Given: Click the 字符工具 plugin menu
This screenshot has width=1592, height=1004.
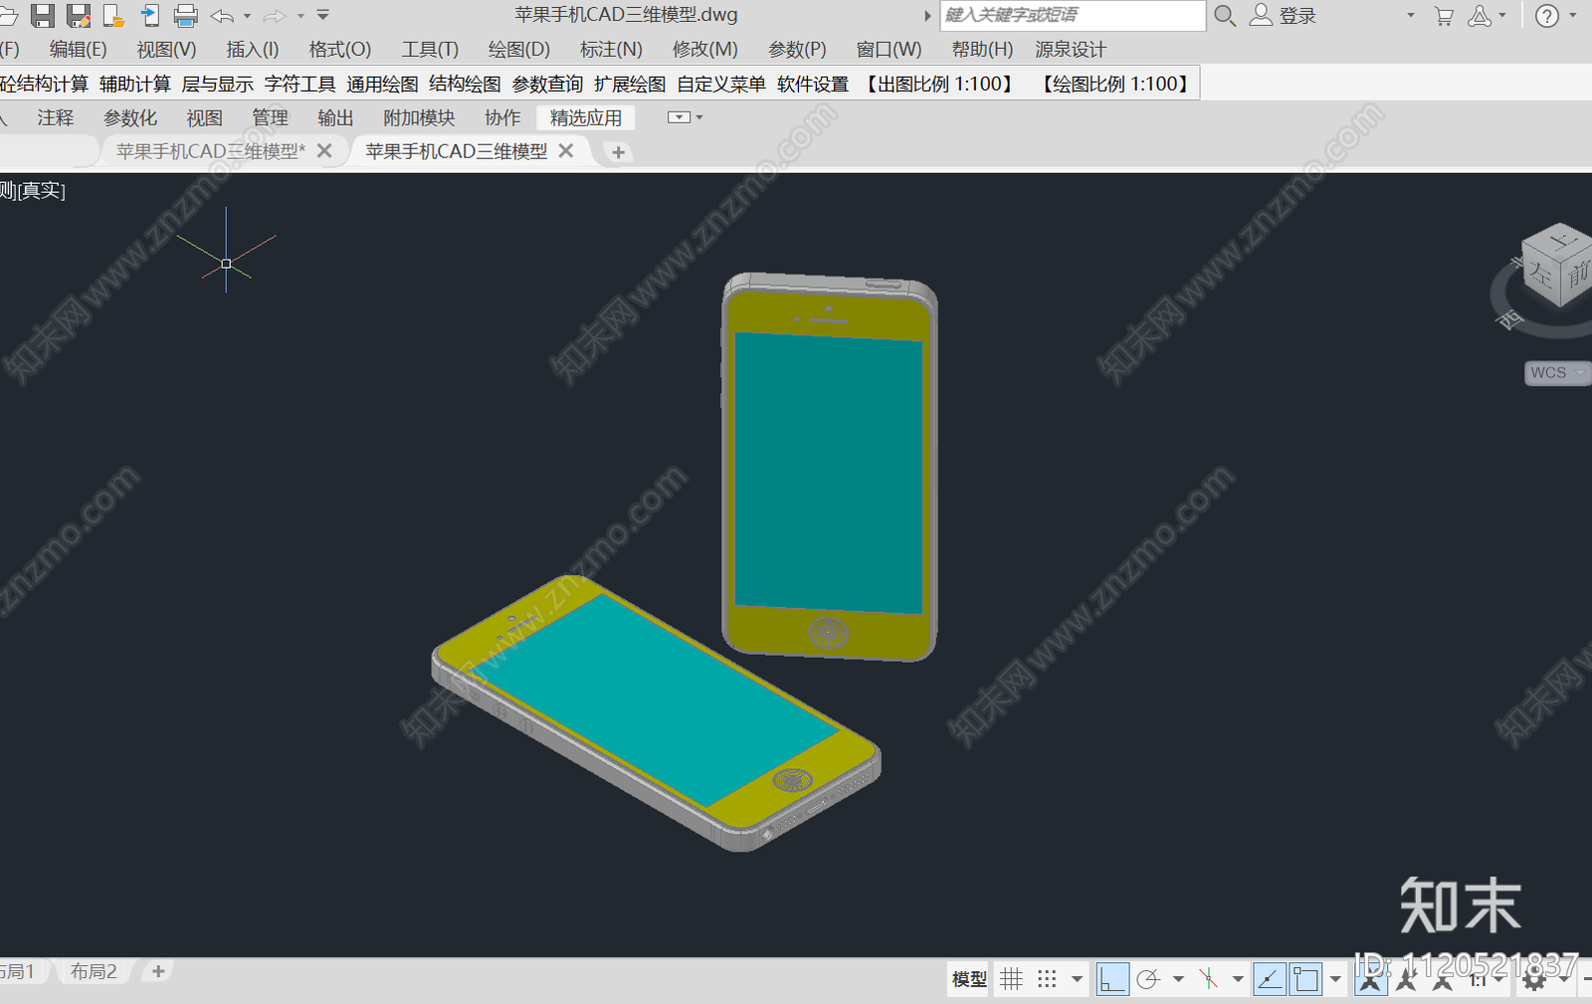Looking at the screenshot, I should coord(300,85).
